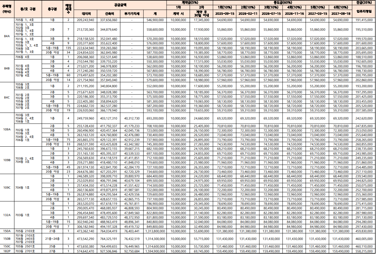
Task: Click the 705동 1, 4호 unit cell
Action: coord(28,20)
